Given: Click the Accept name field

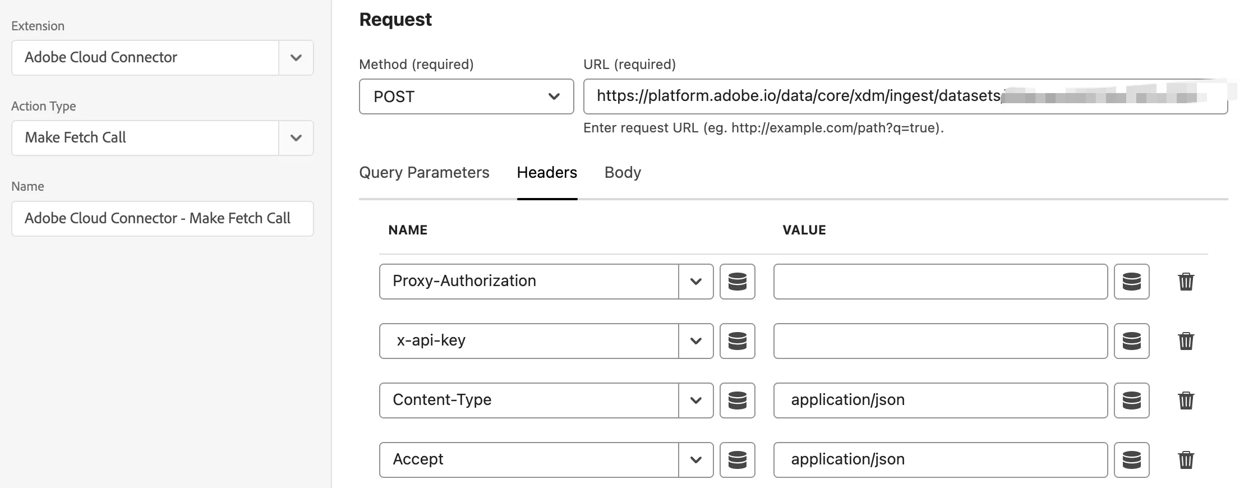Looking at the screenshot, I should [x=529, y=460].
